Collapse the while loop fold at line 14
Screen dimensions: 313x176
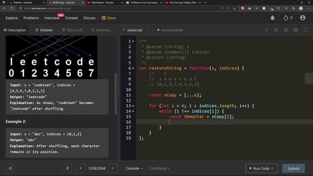pyautogui.click(x=133, y=111)
